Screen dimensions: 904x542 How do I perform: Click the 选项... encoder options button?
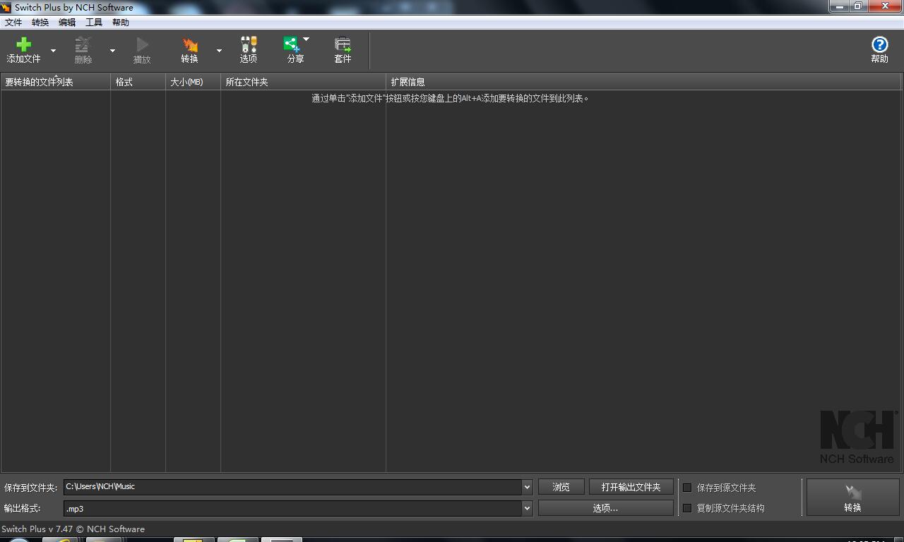(606, 508)
